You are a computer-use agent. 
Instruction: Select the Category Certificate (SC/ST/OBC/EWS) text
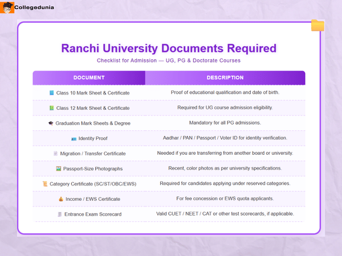(x=93, y=184)
